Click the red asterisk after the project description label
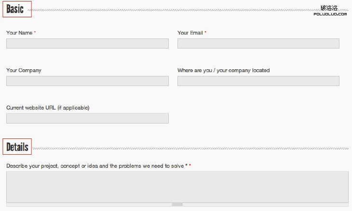Screen dimensions: 352x211 tap(190, 166)
